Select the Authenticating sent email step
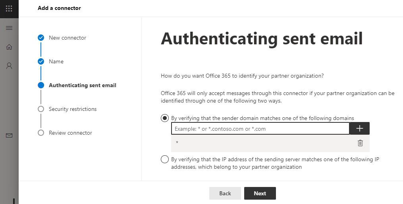 coord(82,85)
